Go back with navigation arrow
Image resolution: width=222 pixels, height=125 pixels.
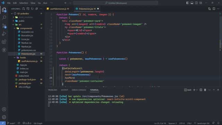(66, 3)
